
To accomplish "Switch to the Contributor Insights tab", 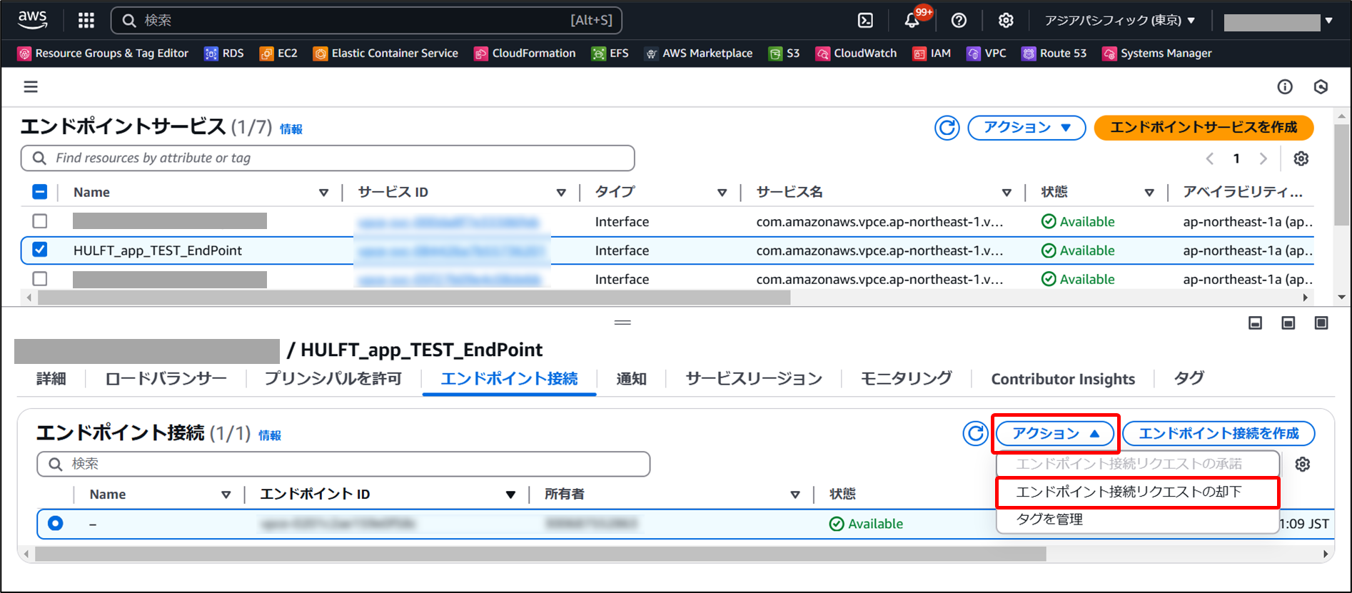I will 1063,379.
